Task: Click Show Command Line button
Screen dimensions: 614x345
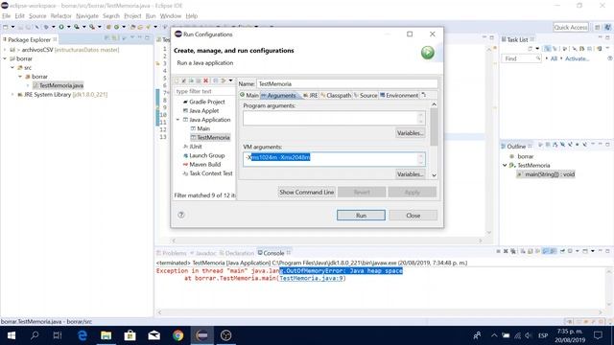Action: (x=306, y=192)
